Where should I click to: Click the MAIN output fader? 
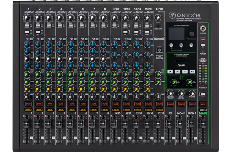tap(203, 123)
